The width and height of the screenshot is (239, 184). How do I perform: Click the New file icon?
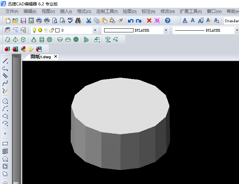(8, 20)
